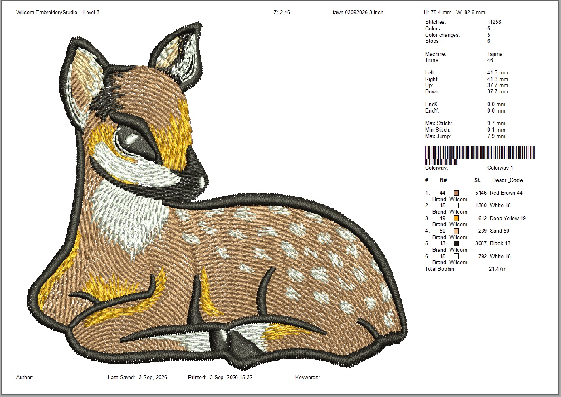Click the design title fawn 03092026 3 inch
This screenshot has width=561, height=397.
tap(358, 13)
